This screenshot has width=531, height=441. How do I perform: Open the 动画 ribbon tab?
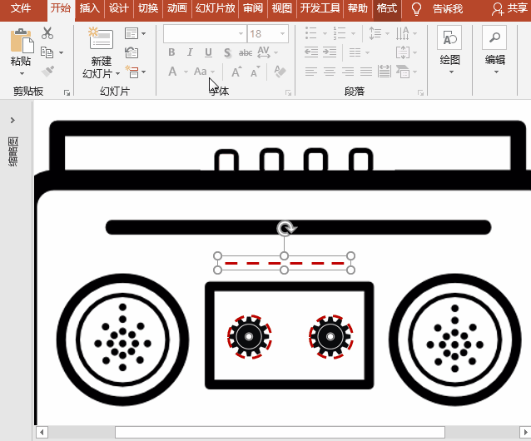coord(176,9)
